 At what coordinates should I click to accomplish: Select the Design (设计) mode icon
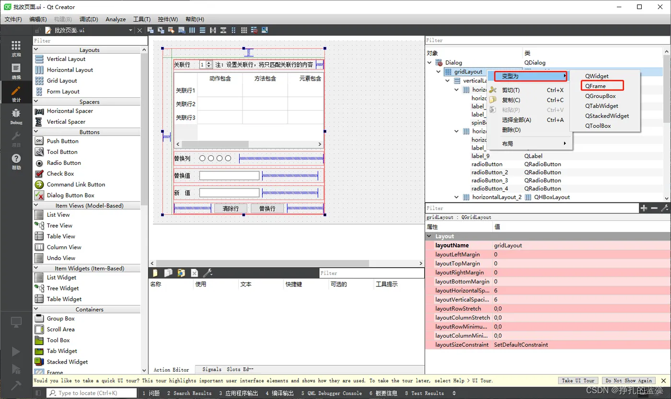[x=16, y=94]
